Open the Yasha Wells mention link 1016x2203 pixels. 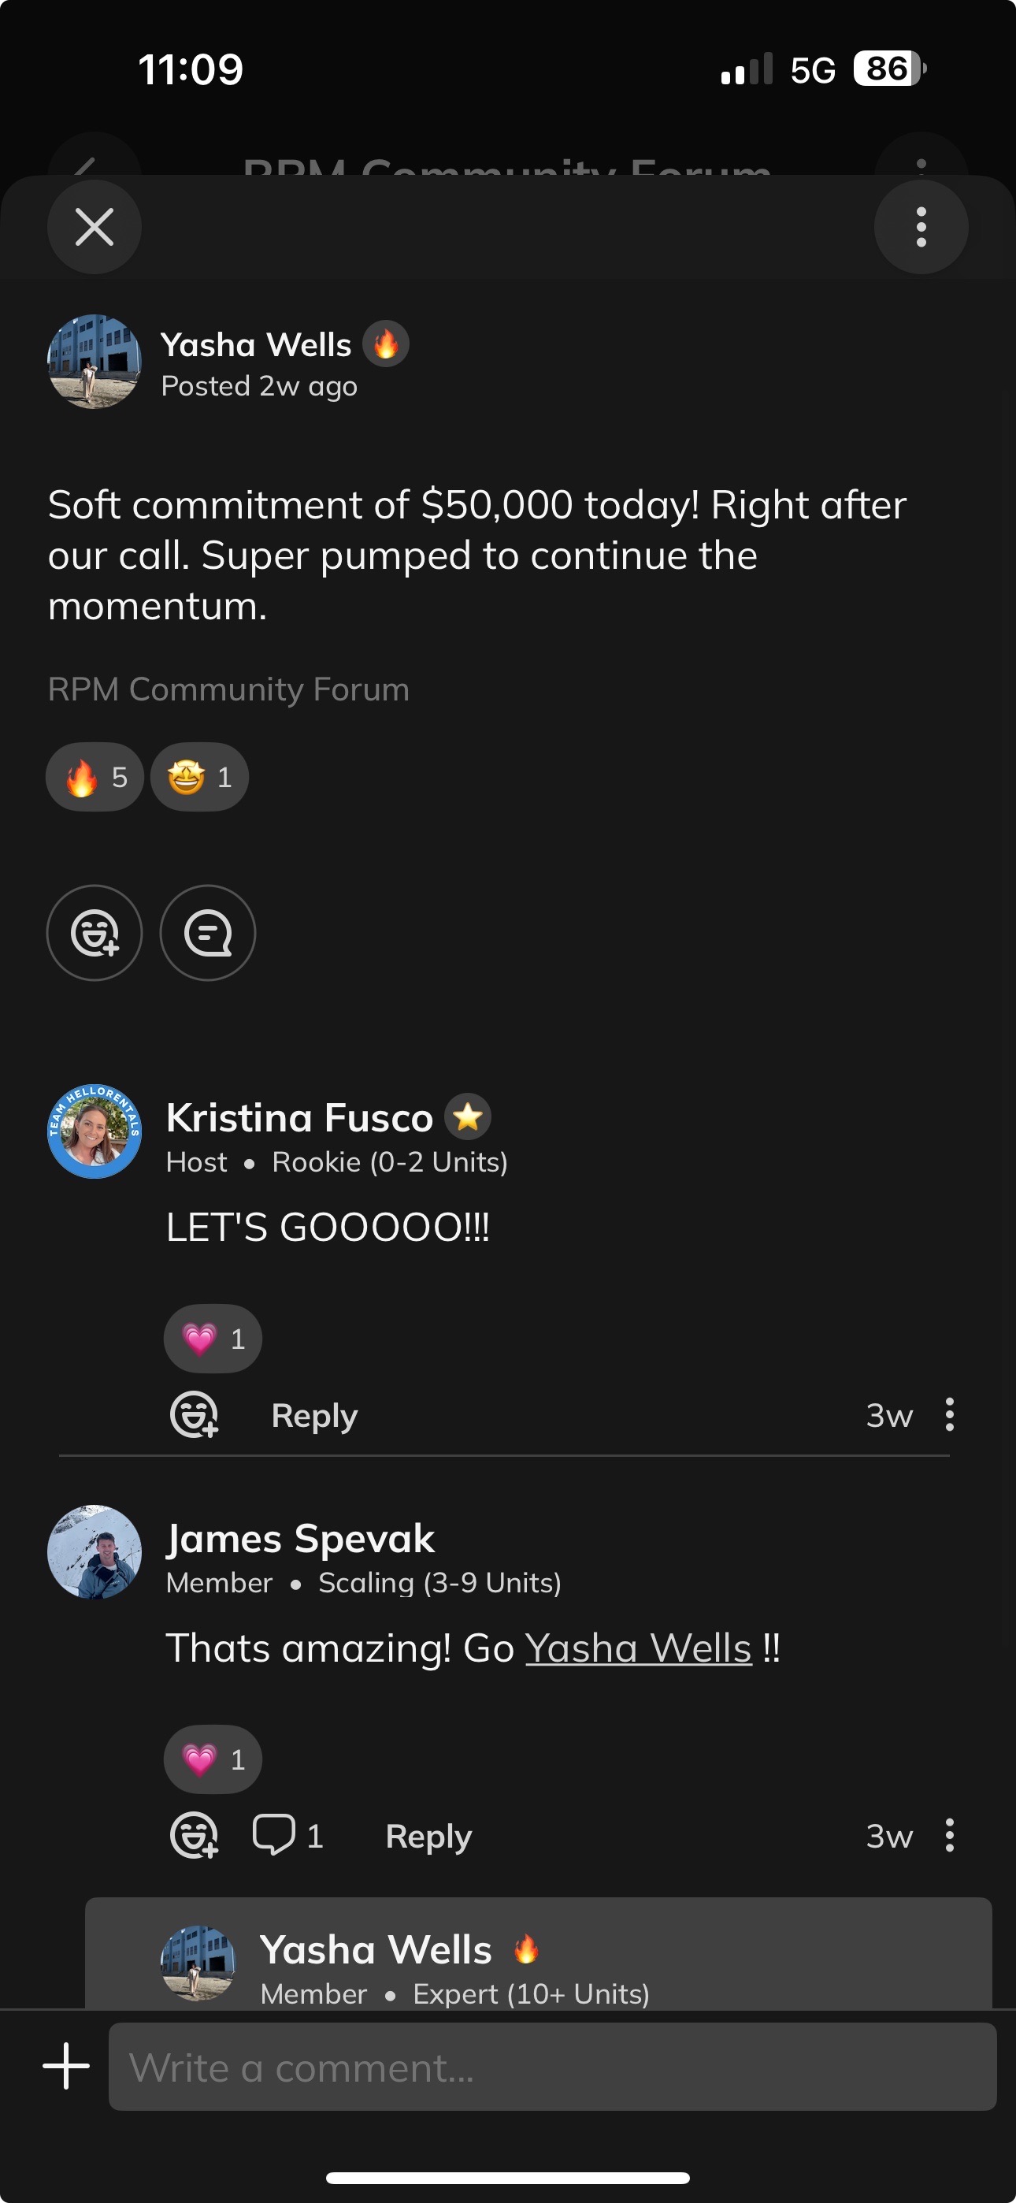click(638, 1648)
